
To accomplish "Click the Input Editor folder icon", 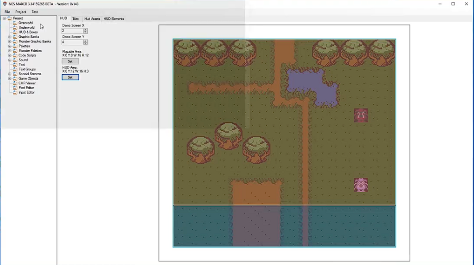I will tap(15, 92).
